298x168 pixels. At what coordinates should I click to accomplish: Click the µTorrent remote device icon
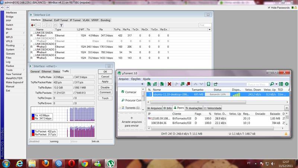[x=209, y=84]
